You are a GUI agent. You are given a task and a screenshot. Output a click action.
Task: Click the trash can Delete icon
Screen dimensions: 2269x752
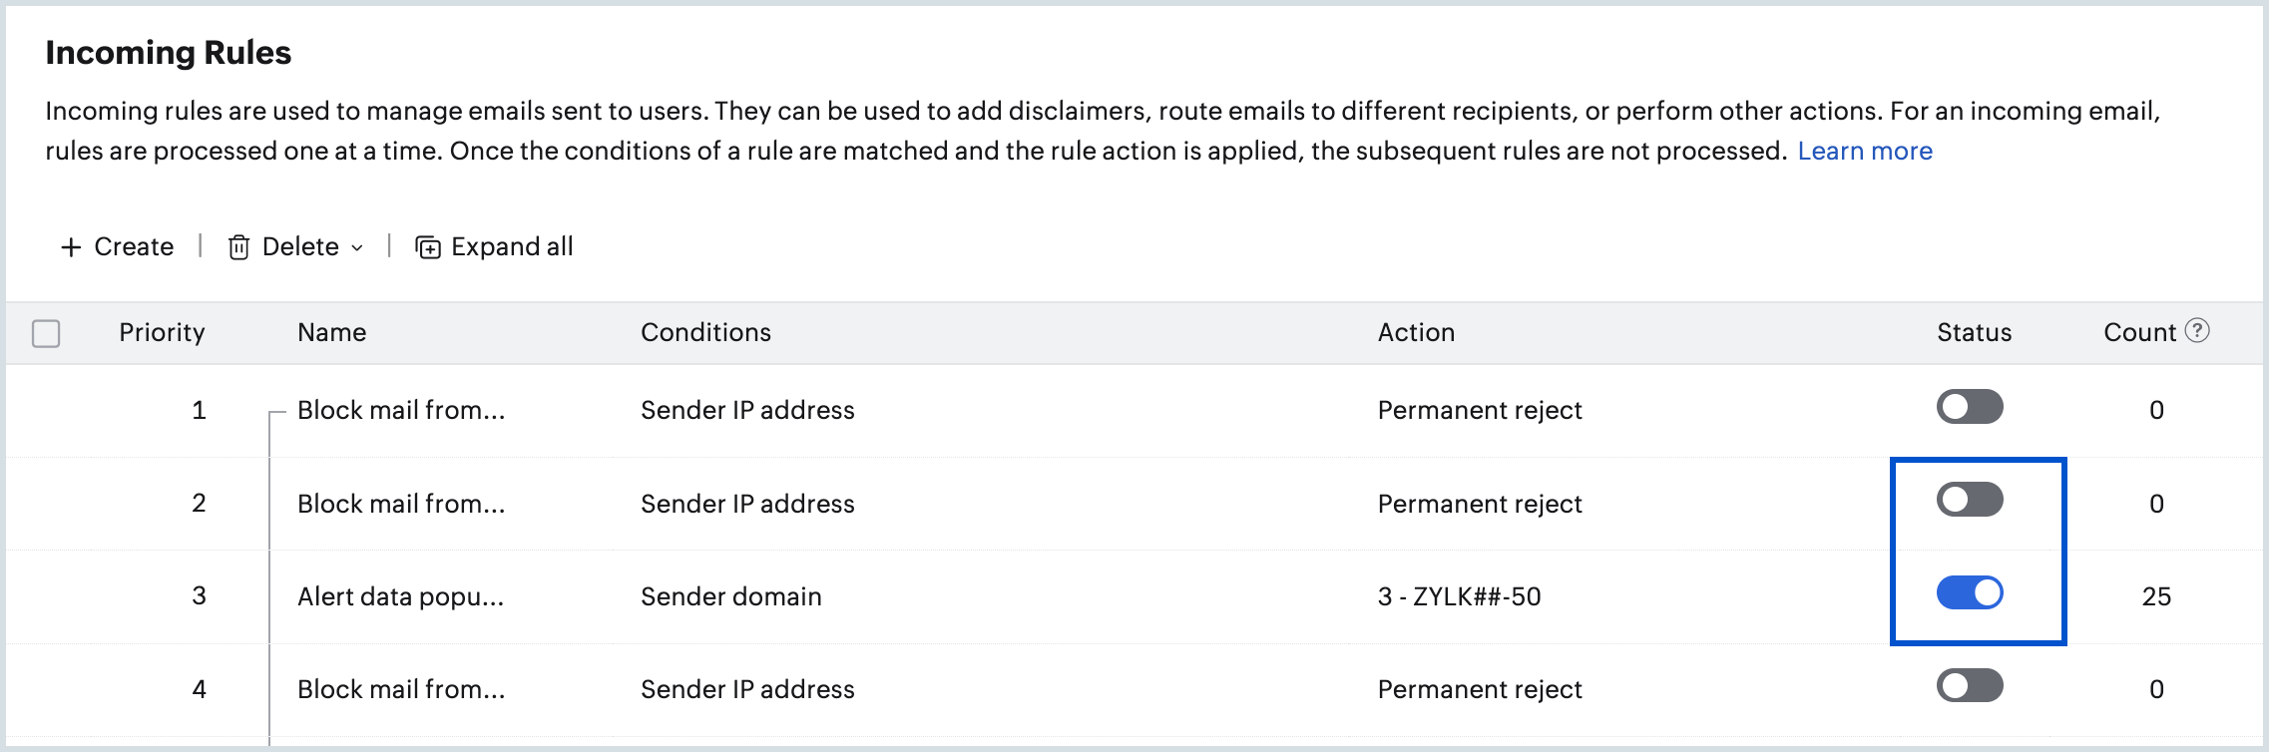[x=238, y=247]
